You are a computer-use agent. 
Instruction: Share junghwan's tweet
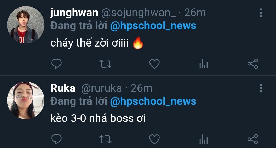pos(252,64)
